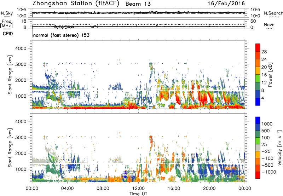
Task: Click the '25' velocity colorbar label
Action: (264, 145)
